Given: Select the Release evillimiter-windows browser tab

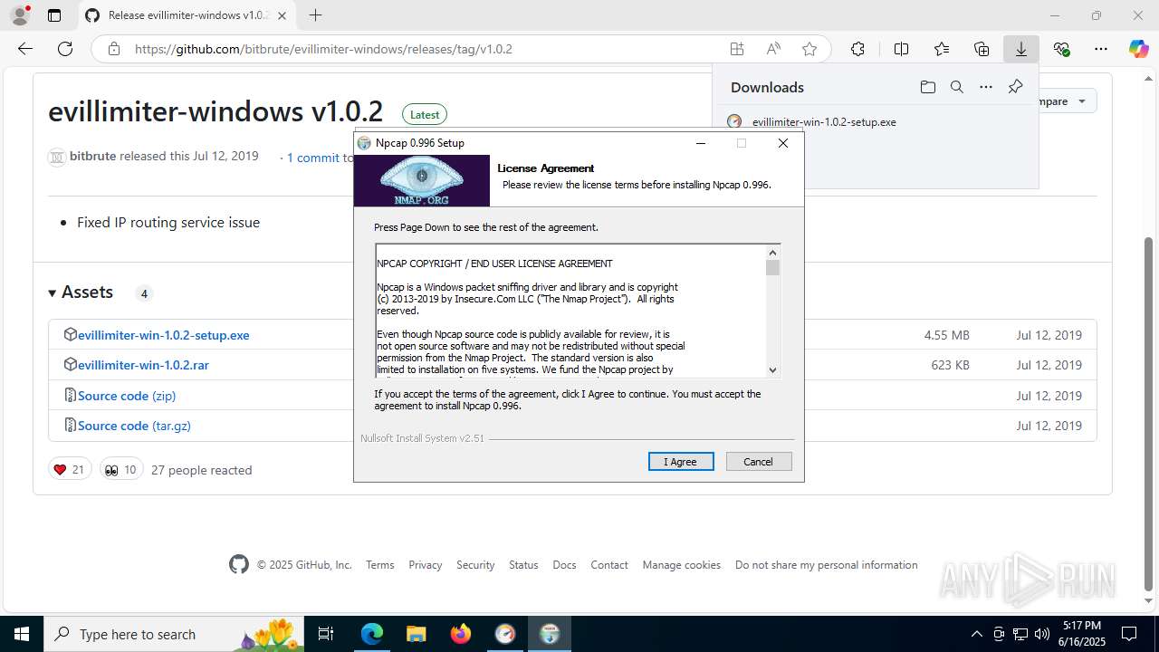Looking at the screenshot, I should (186, 15).
